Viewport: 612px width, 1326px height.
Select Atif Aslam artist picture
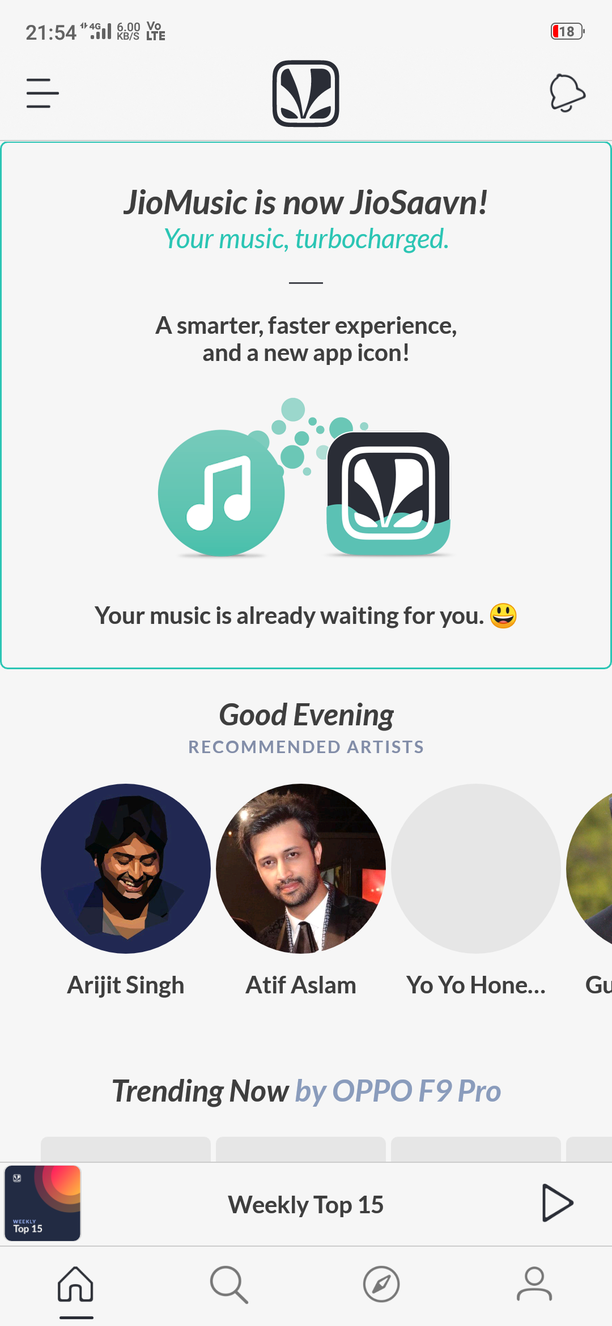(x=301, y=869)
